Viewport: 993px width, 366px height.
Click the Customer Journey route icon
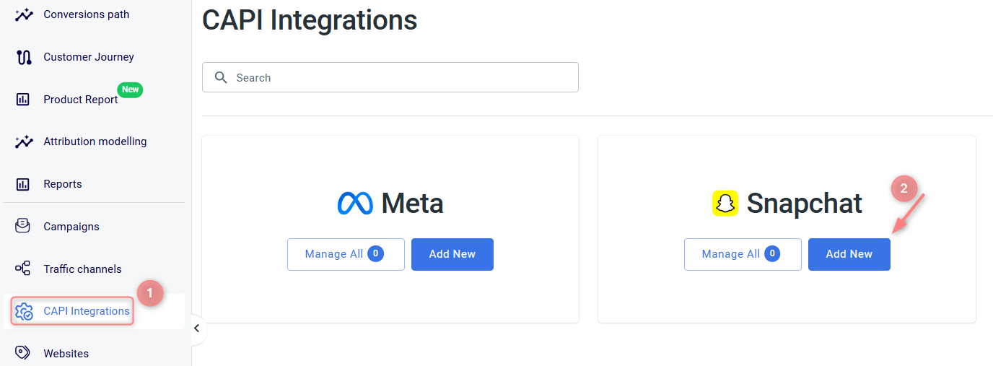pyautogui.click(x=24, y=57)
